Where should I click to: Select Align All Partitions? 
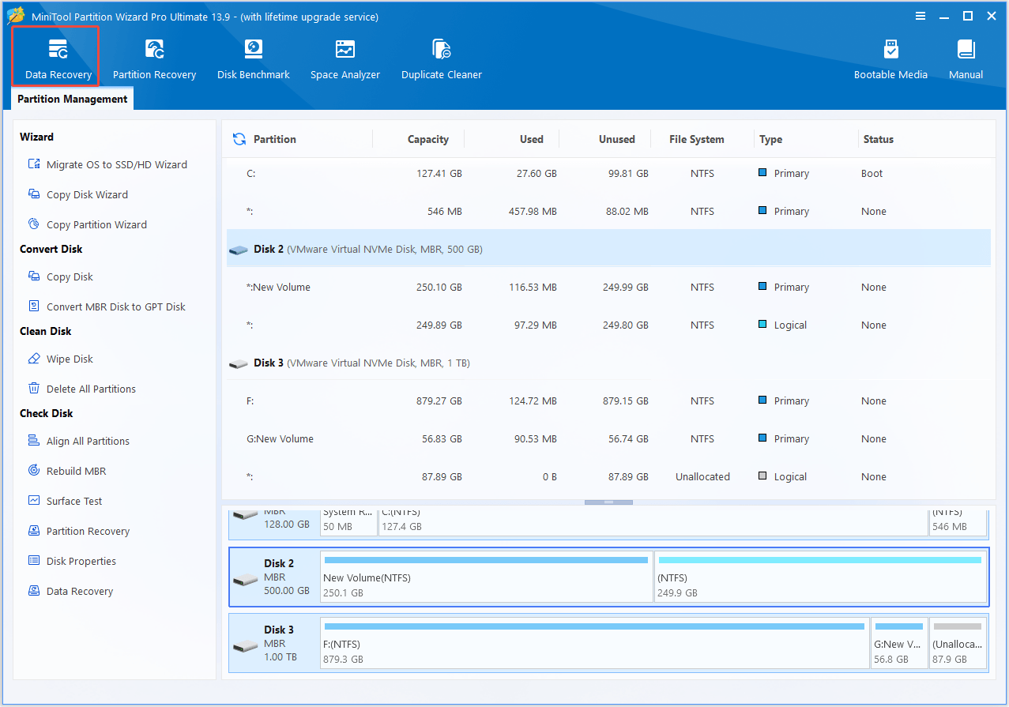click(x=78, y=441)
